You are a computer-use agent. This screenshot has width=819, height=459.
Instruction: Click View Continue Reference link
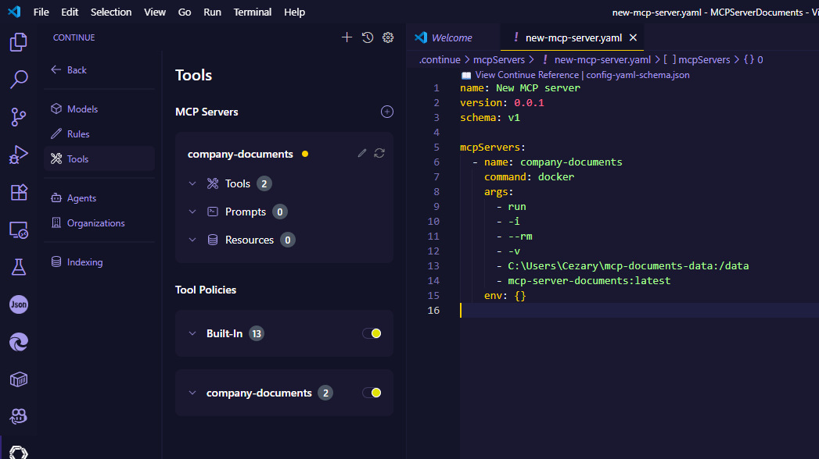point(526,75)
